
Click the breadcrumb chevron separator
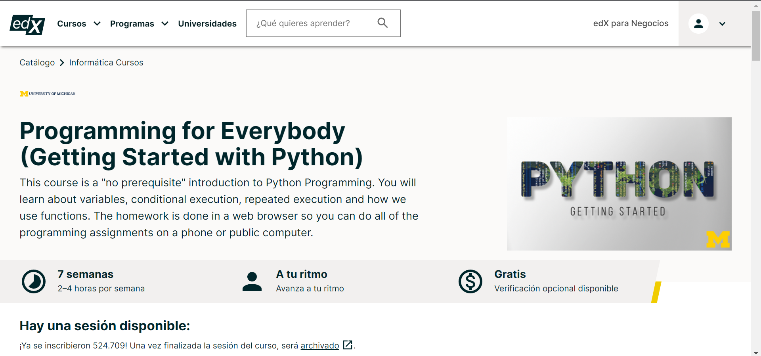point(62,63)
